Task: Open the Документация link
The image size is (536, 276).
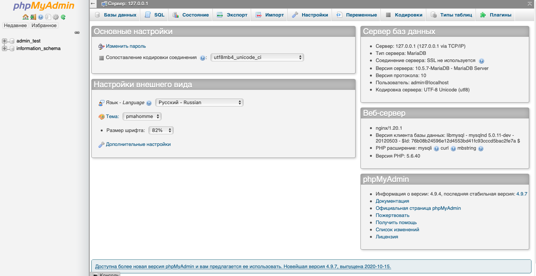Action: click(392, 201)
